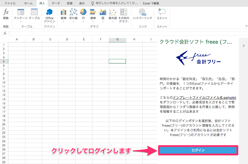The height and width of the screenshot is (164, 248).
Task: Select row 5 header
Action: tap(4, 61)
